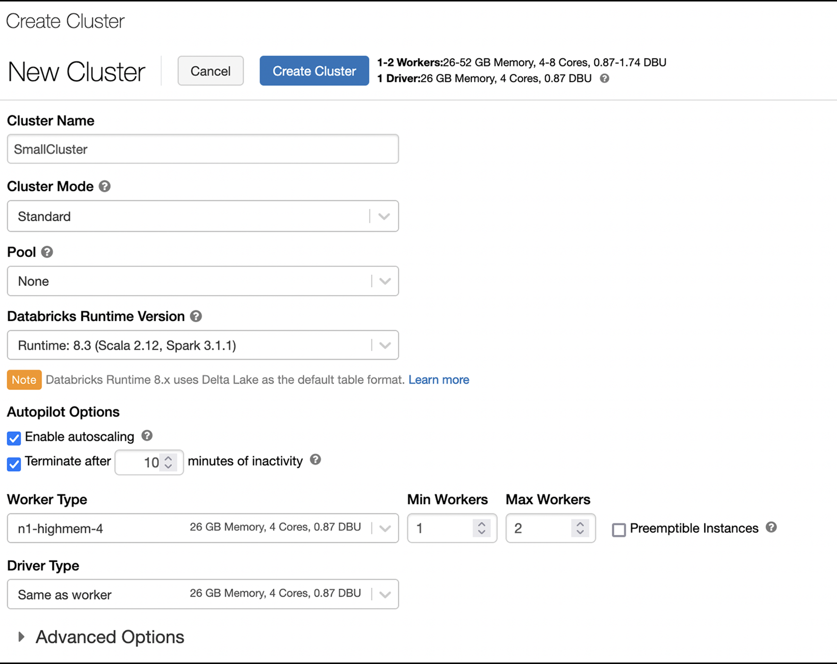Open the Learn more link about Delta Lake
The image size is (837, 664).
438,379
